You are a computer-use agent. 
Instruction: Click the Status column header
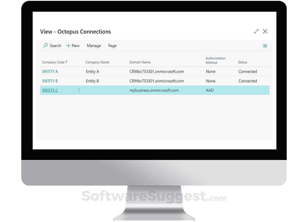point(242,62)
